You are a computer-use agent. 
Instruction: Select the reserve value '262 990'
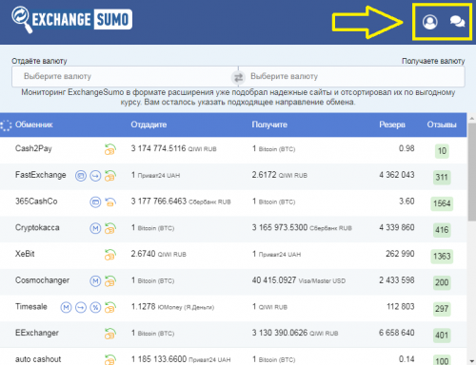[400, 254]
